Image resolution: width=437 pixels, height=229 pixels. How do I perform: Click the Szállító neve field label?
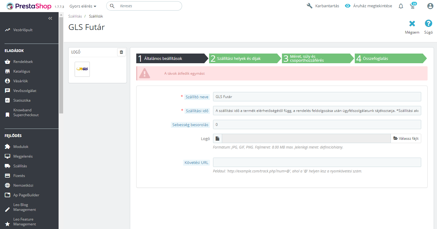(197, 97)
